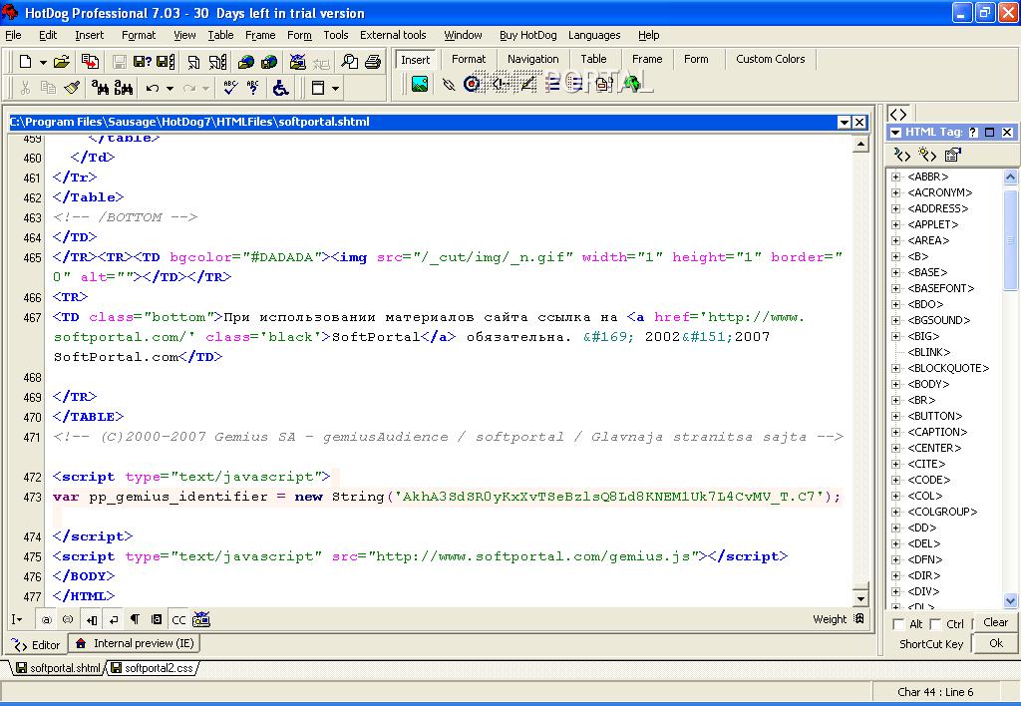1021x706 pixels.
Task: Toggle the CC button in editor bar
Action: tap(178, 620)
